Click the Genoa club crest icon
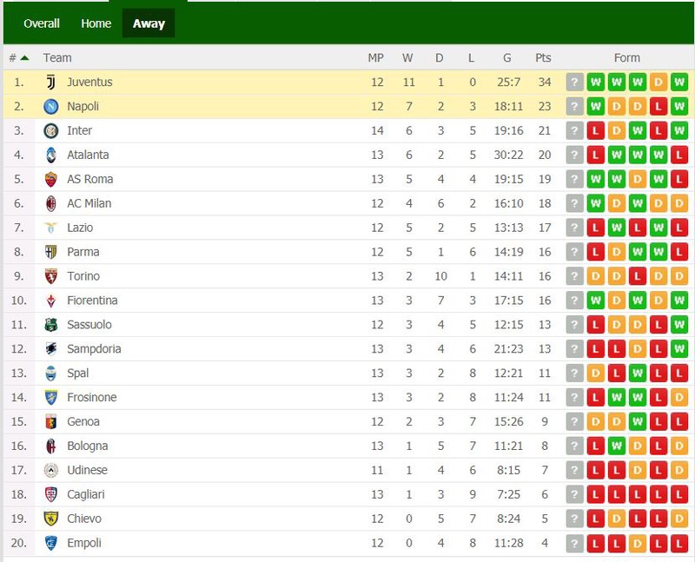This screenshot has height=562, width=695. (x=51, y=421)
